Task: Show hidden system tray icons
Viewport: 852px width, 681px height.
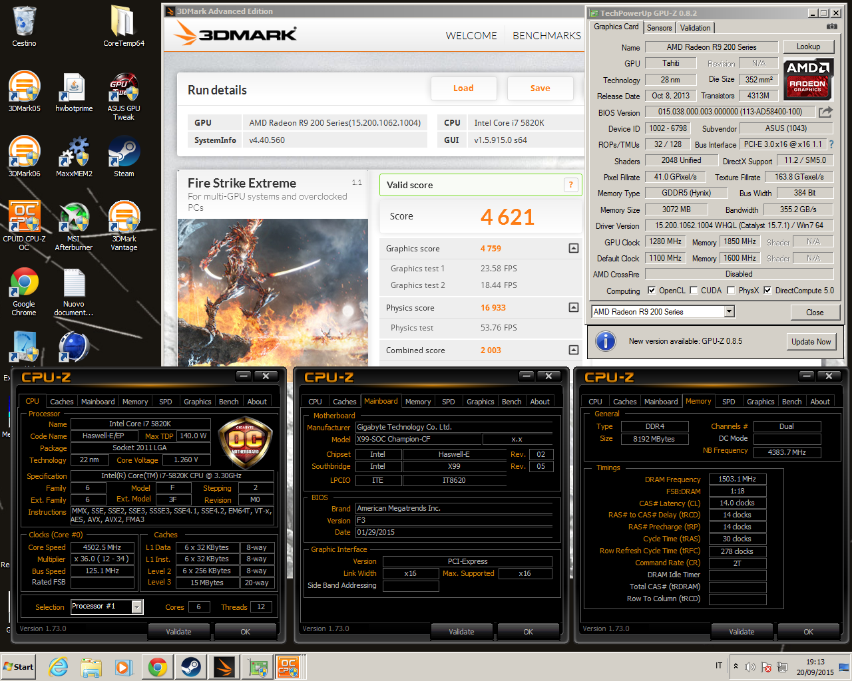Action: coord(736,666)
